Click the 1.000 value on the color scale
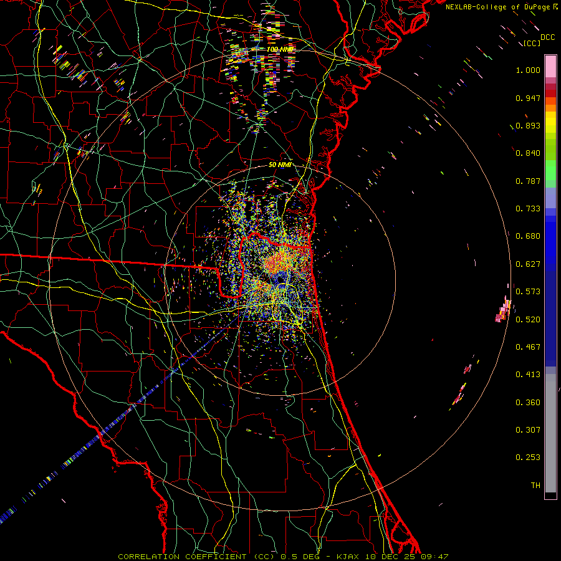The width and height of the screenshot is (561, 561). coord(528,70)
